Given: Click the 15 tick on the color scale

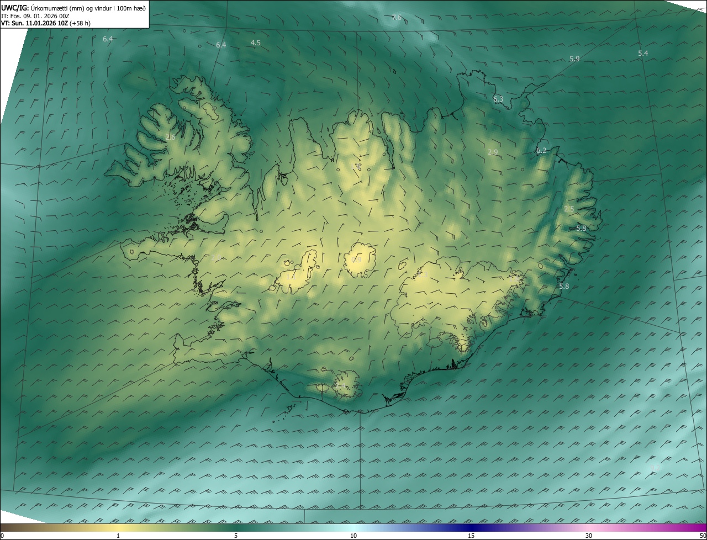Looking at the screenshot, I should [471, 536].
